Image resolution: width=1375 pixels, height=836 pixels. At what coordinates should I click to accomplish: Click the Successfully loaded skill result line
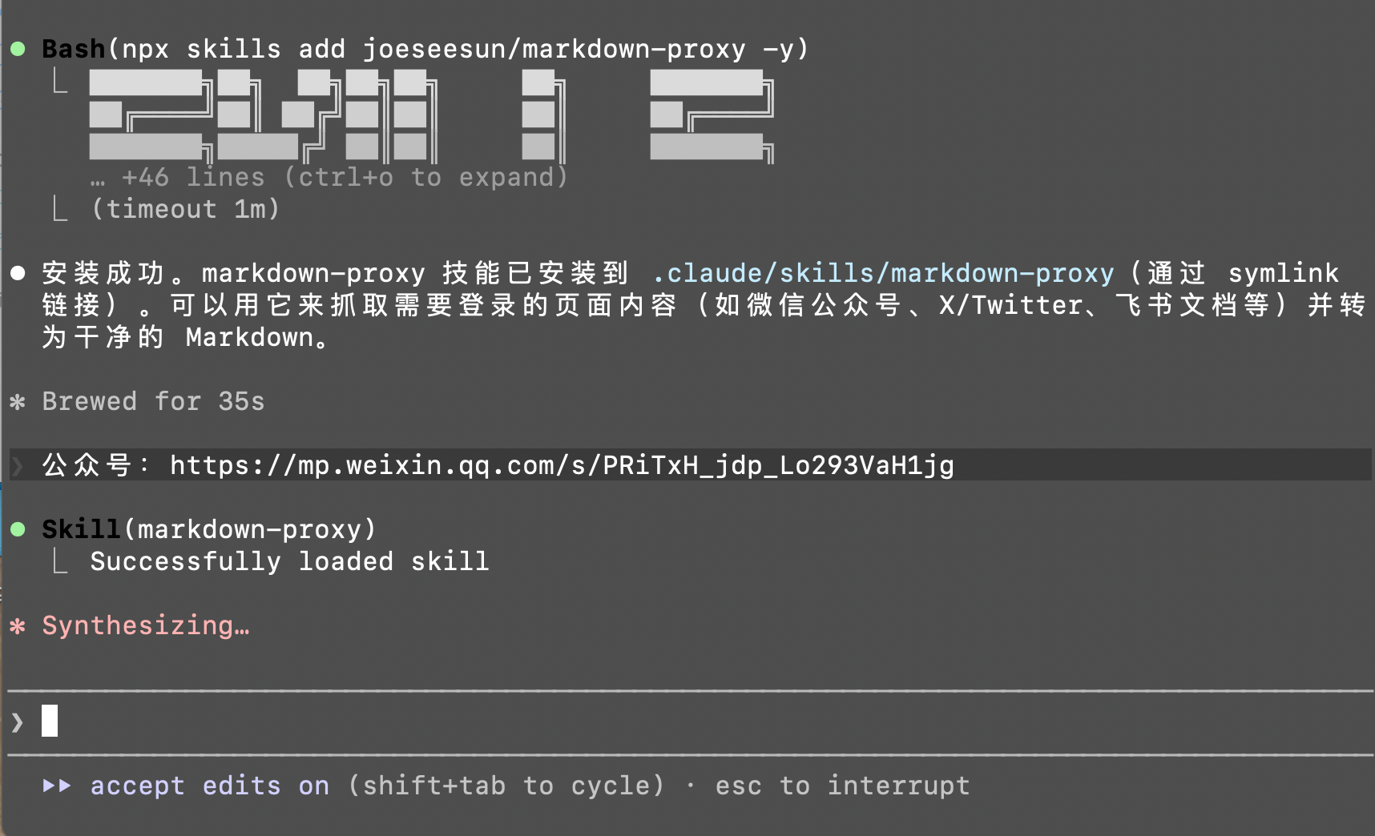point(289,561)
